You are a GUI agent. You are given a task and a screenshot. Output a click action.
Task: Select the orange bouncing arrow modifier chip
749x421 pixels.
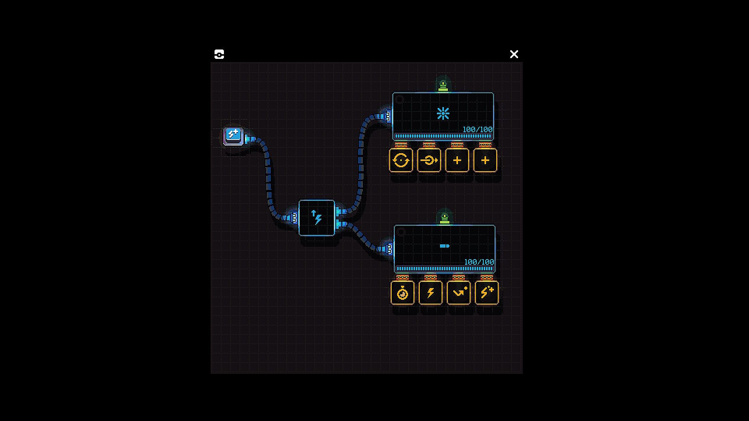click(x=459, y=292)
